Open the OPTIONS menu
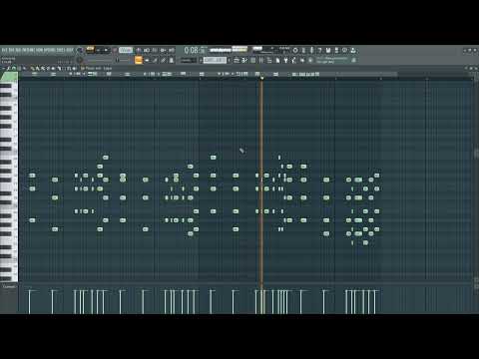479x359 pixels. 50,50
